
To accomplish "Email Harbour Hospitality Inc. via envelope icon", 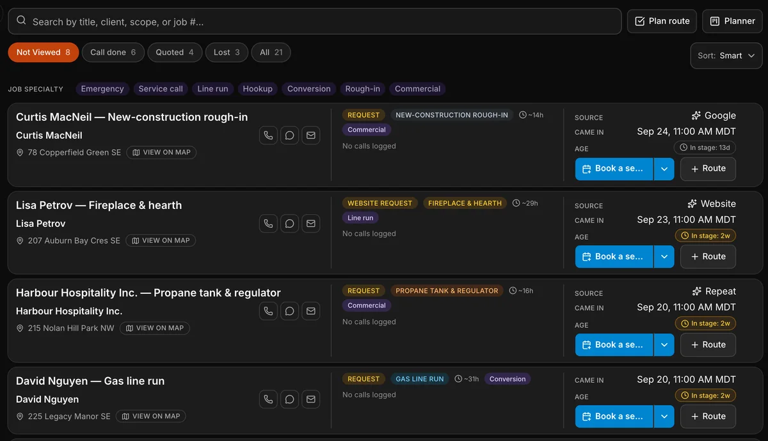I will pyautogui.click(x=310, y=311).
